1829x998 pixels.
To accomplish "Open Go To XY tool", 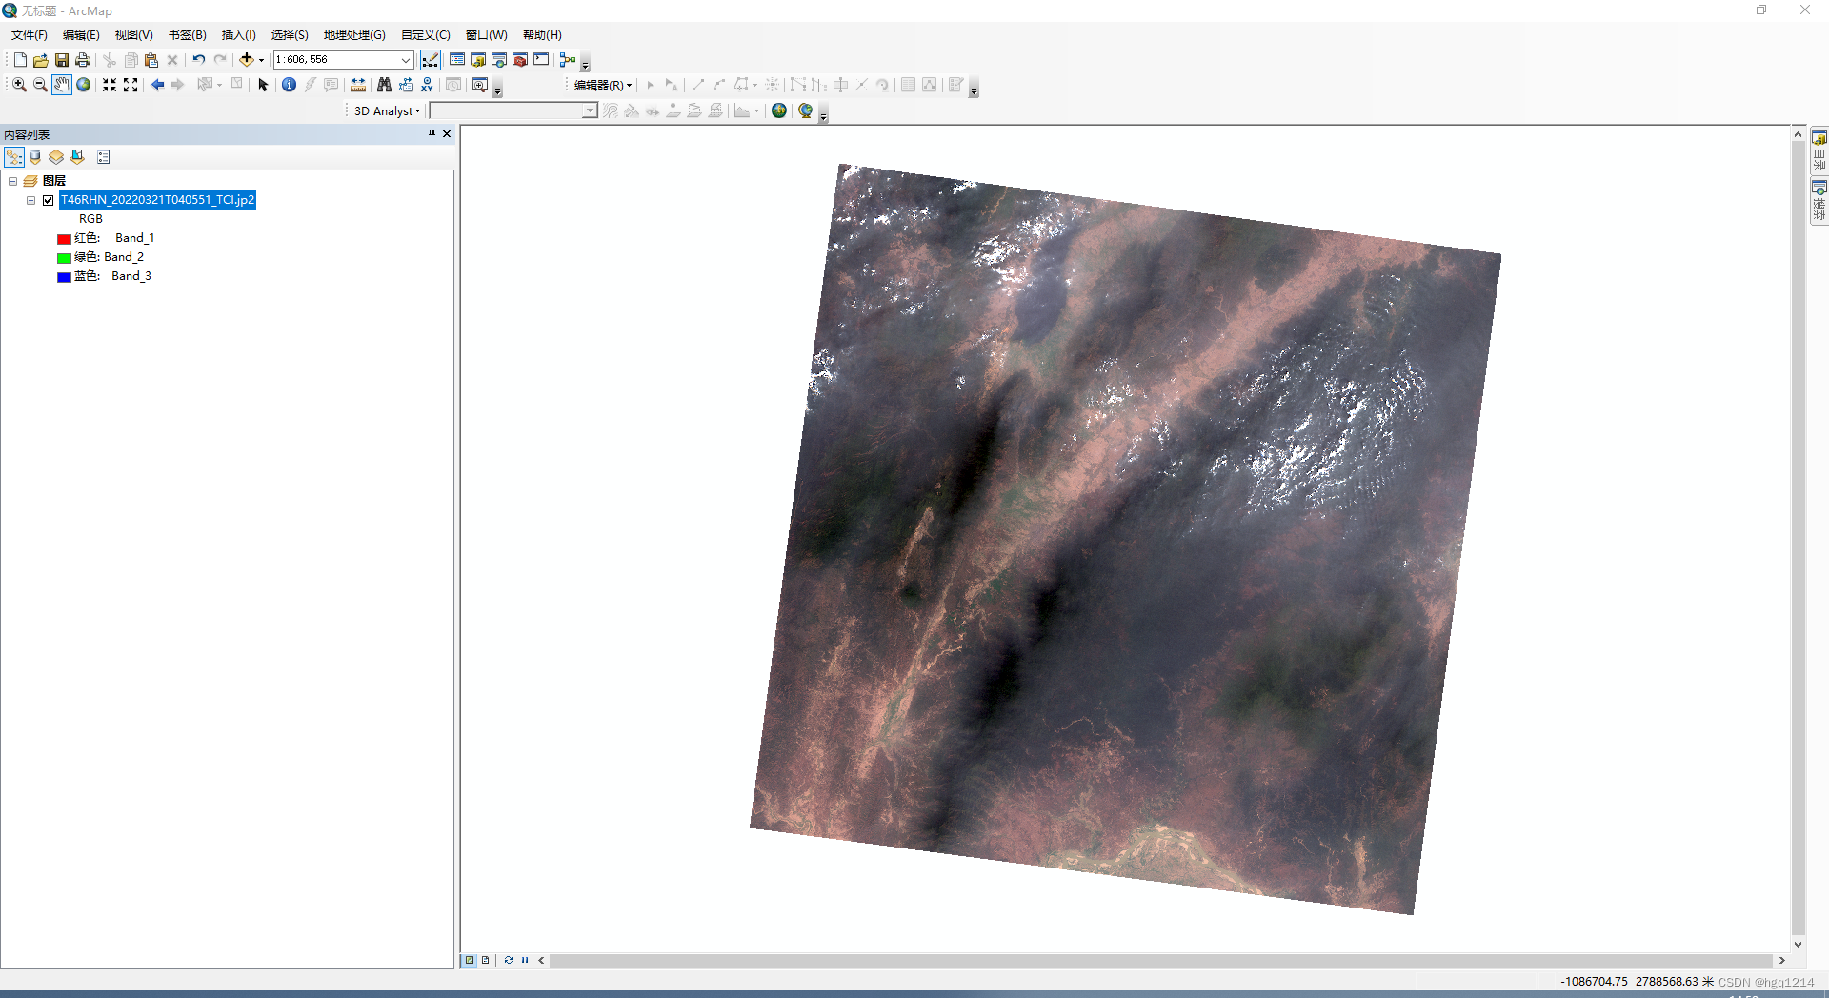I will tap(427, 85).
